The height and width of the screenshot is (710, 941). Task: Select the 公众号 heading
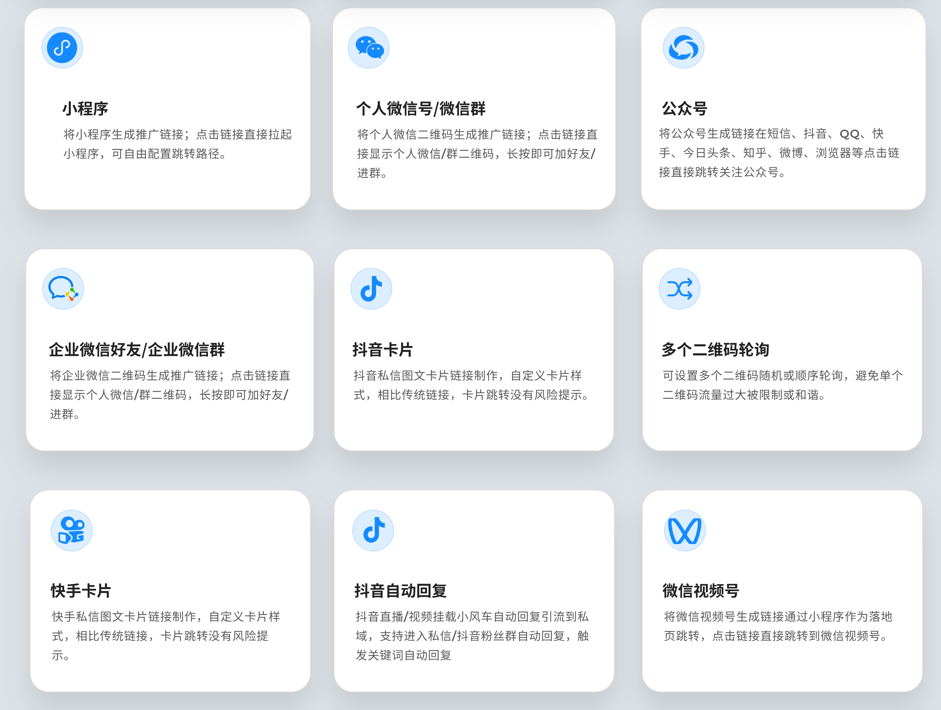click(x=684, y=109)
